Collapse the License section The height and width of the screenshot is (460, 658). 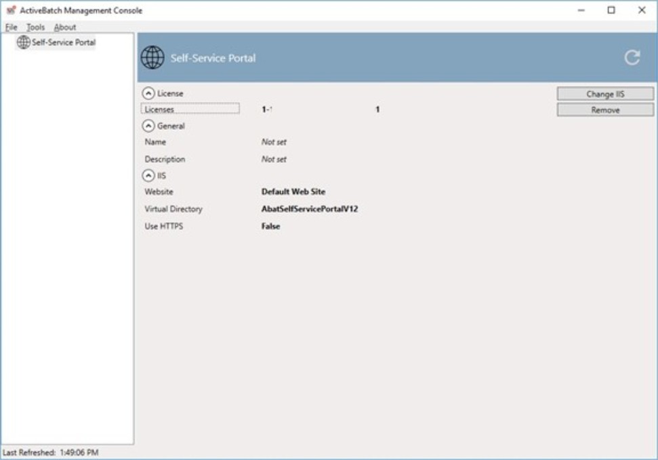(x=148, y=93)
